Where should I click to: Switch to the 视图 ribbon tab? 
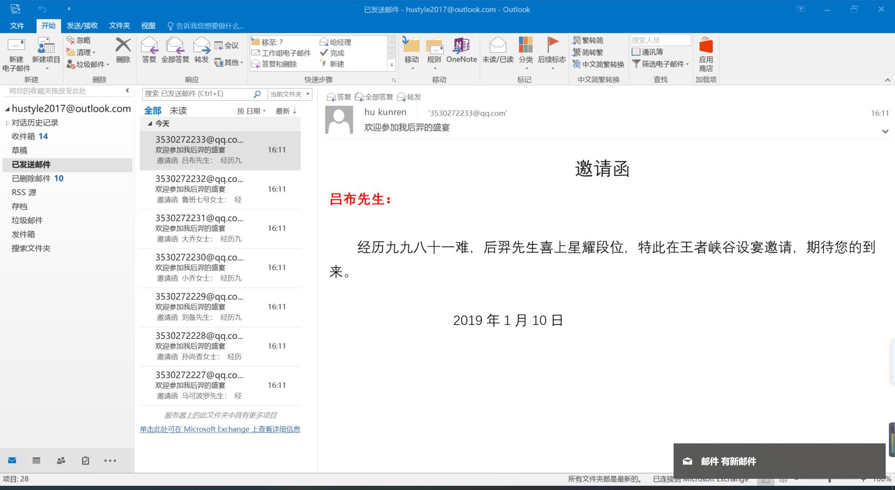(148, 26)
